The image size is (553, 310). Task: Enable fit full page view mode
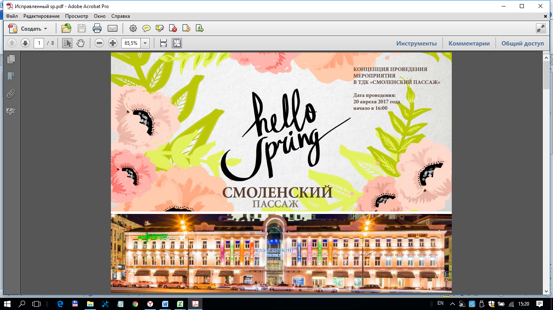[x=177, y=43]
